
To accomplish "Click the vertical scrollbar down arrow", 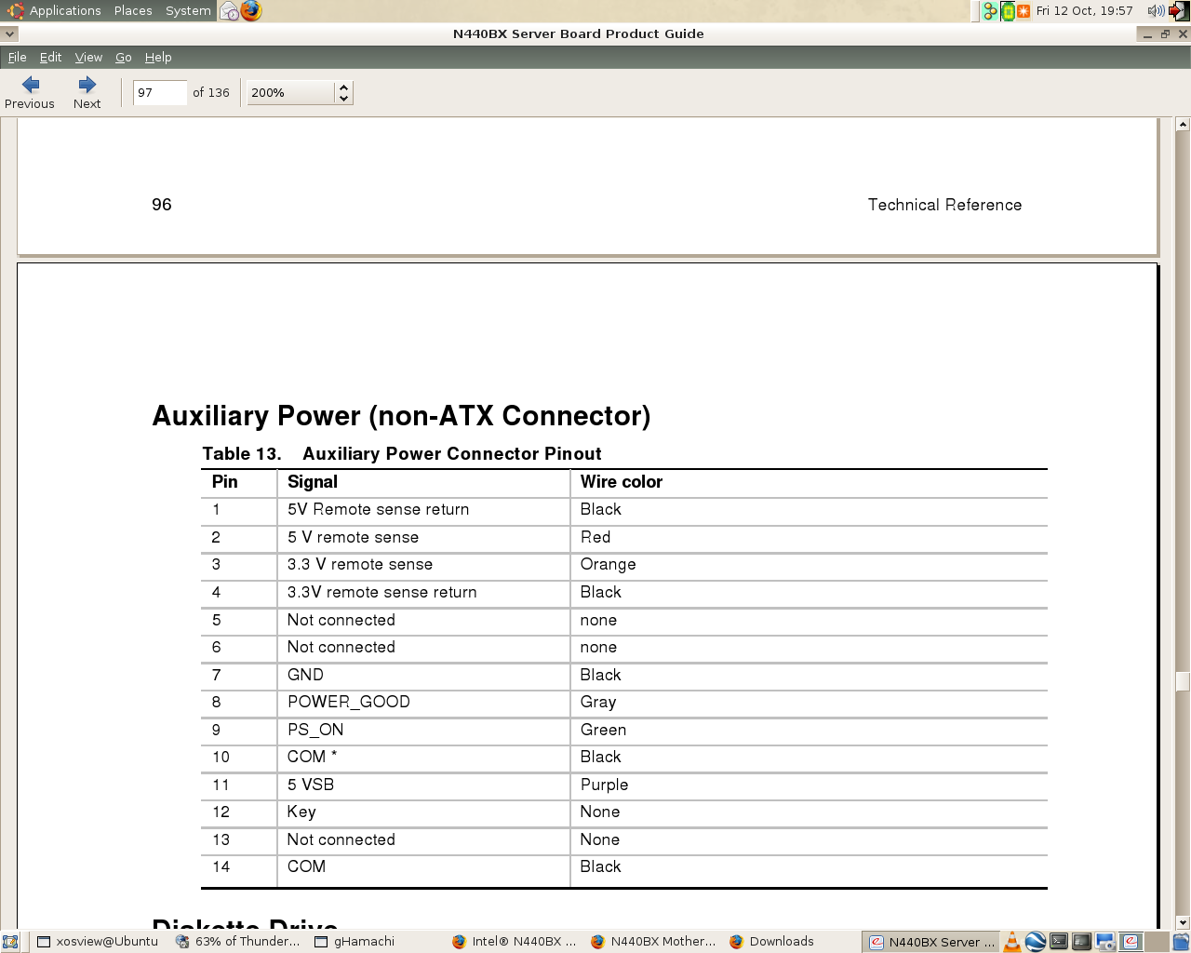I will (x=1183, y=922).
